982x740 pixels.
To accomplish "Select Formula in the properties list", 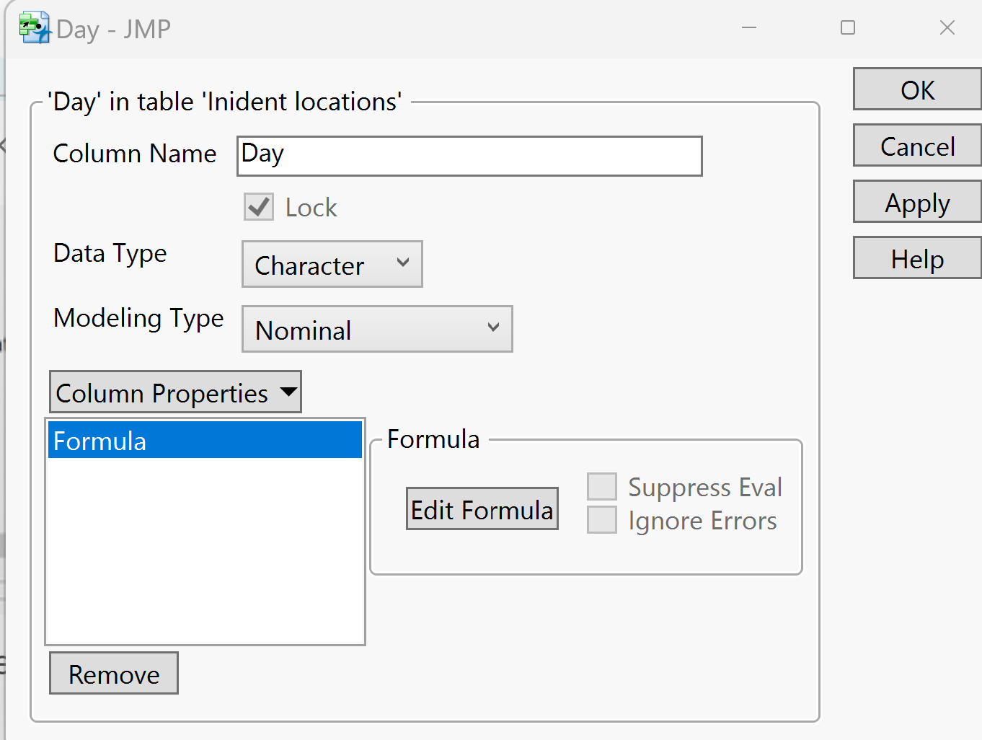I will [205, 441].
